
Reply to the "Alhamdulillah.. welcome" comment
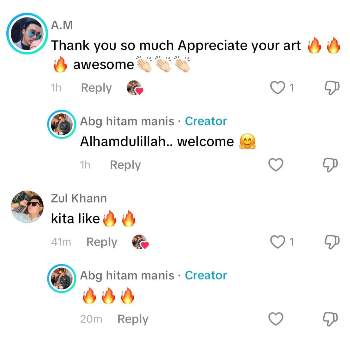point(125,165)
